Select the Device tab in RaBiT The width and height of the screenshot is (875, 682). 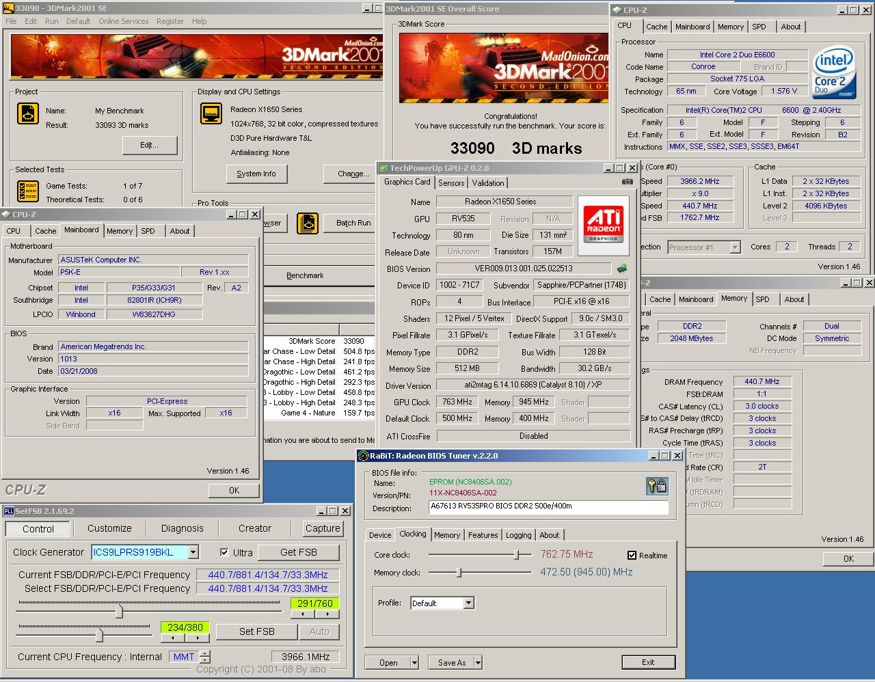pos(380,535)
